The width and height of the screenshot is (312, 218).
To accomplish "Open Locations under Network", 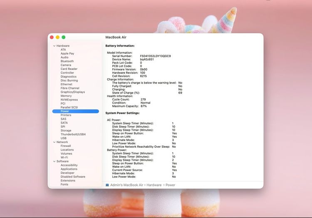I will click(67, 150).
